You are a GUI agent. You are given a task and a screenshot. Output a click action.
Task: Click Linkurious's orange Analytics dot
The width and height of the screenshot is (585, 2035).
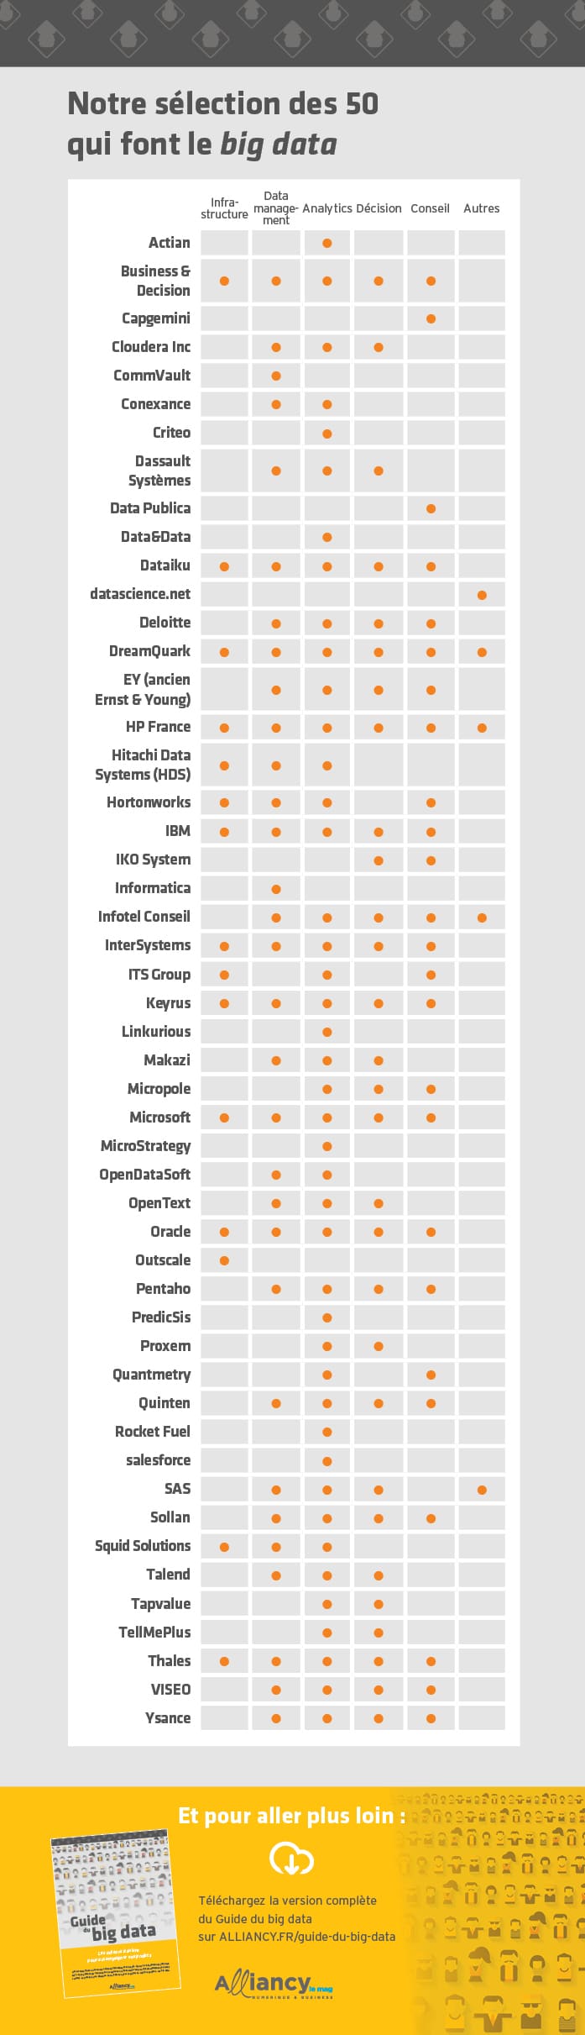click(327, 1032)
